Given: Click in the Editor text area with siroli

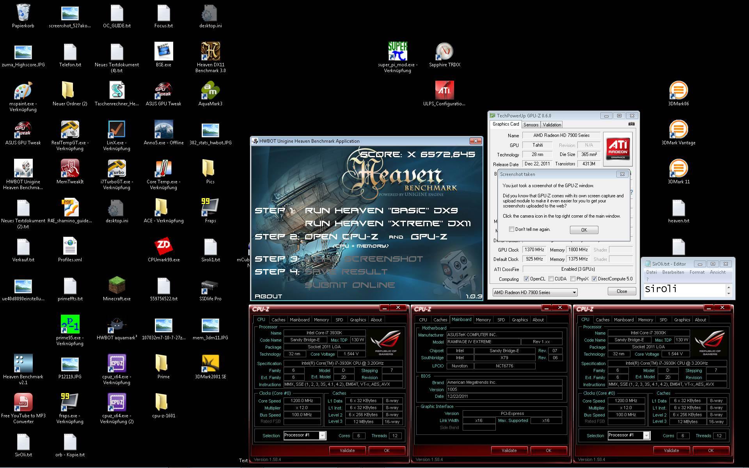Looking at the screenshot, I should coord(684,289).
